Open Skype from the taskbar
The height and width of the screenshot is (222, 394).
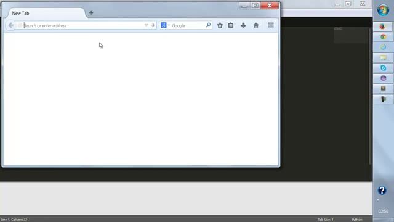(x=383, y=68)
